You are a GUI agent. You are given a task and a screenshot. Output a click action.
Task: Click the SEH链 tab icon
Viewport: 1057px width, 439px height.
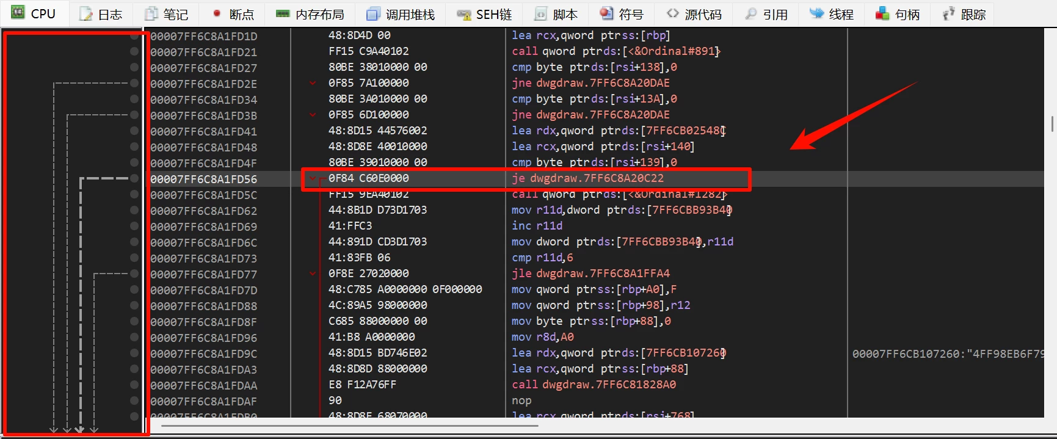pos(463,14)
